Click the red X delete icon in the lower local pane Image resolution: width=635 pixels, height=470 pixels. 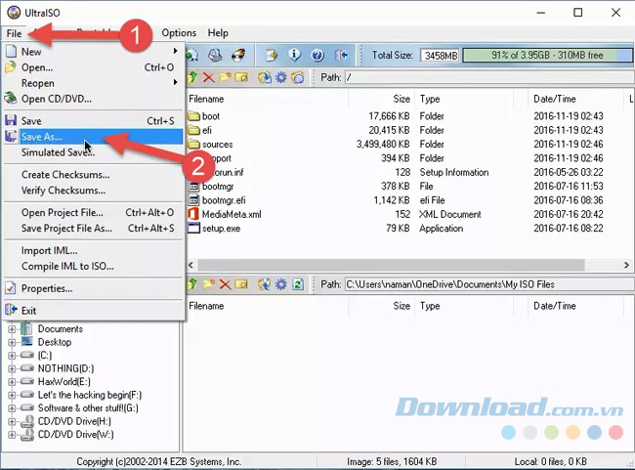(226, 284)
